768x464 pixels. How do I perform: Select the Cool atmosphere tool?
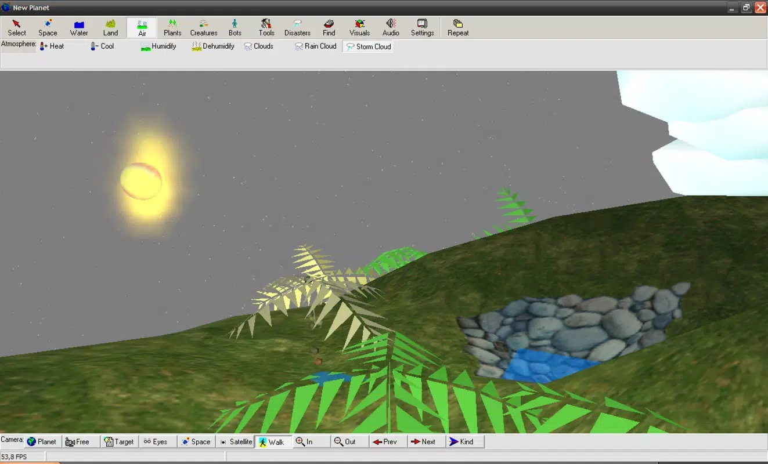(x=102, y=46)
